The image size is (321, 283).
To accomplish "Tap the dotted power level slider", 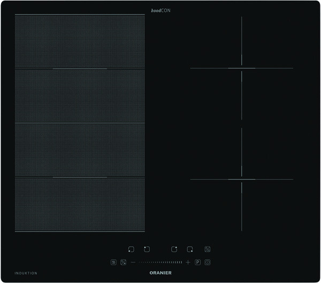I will pyautogui.click(x=160, y=263).
